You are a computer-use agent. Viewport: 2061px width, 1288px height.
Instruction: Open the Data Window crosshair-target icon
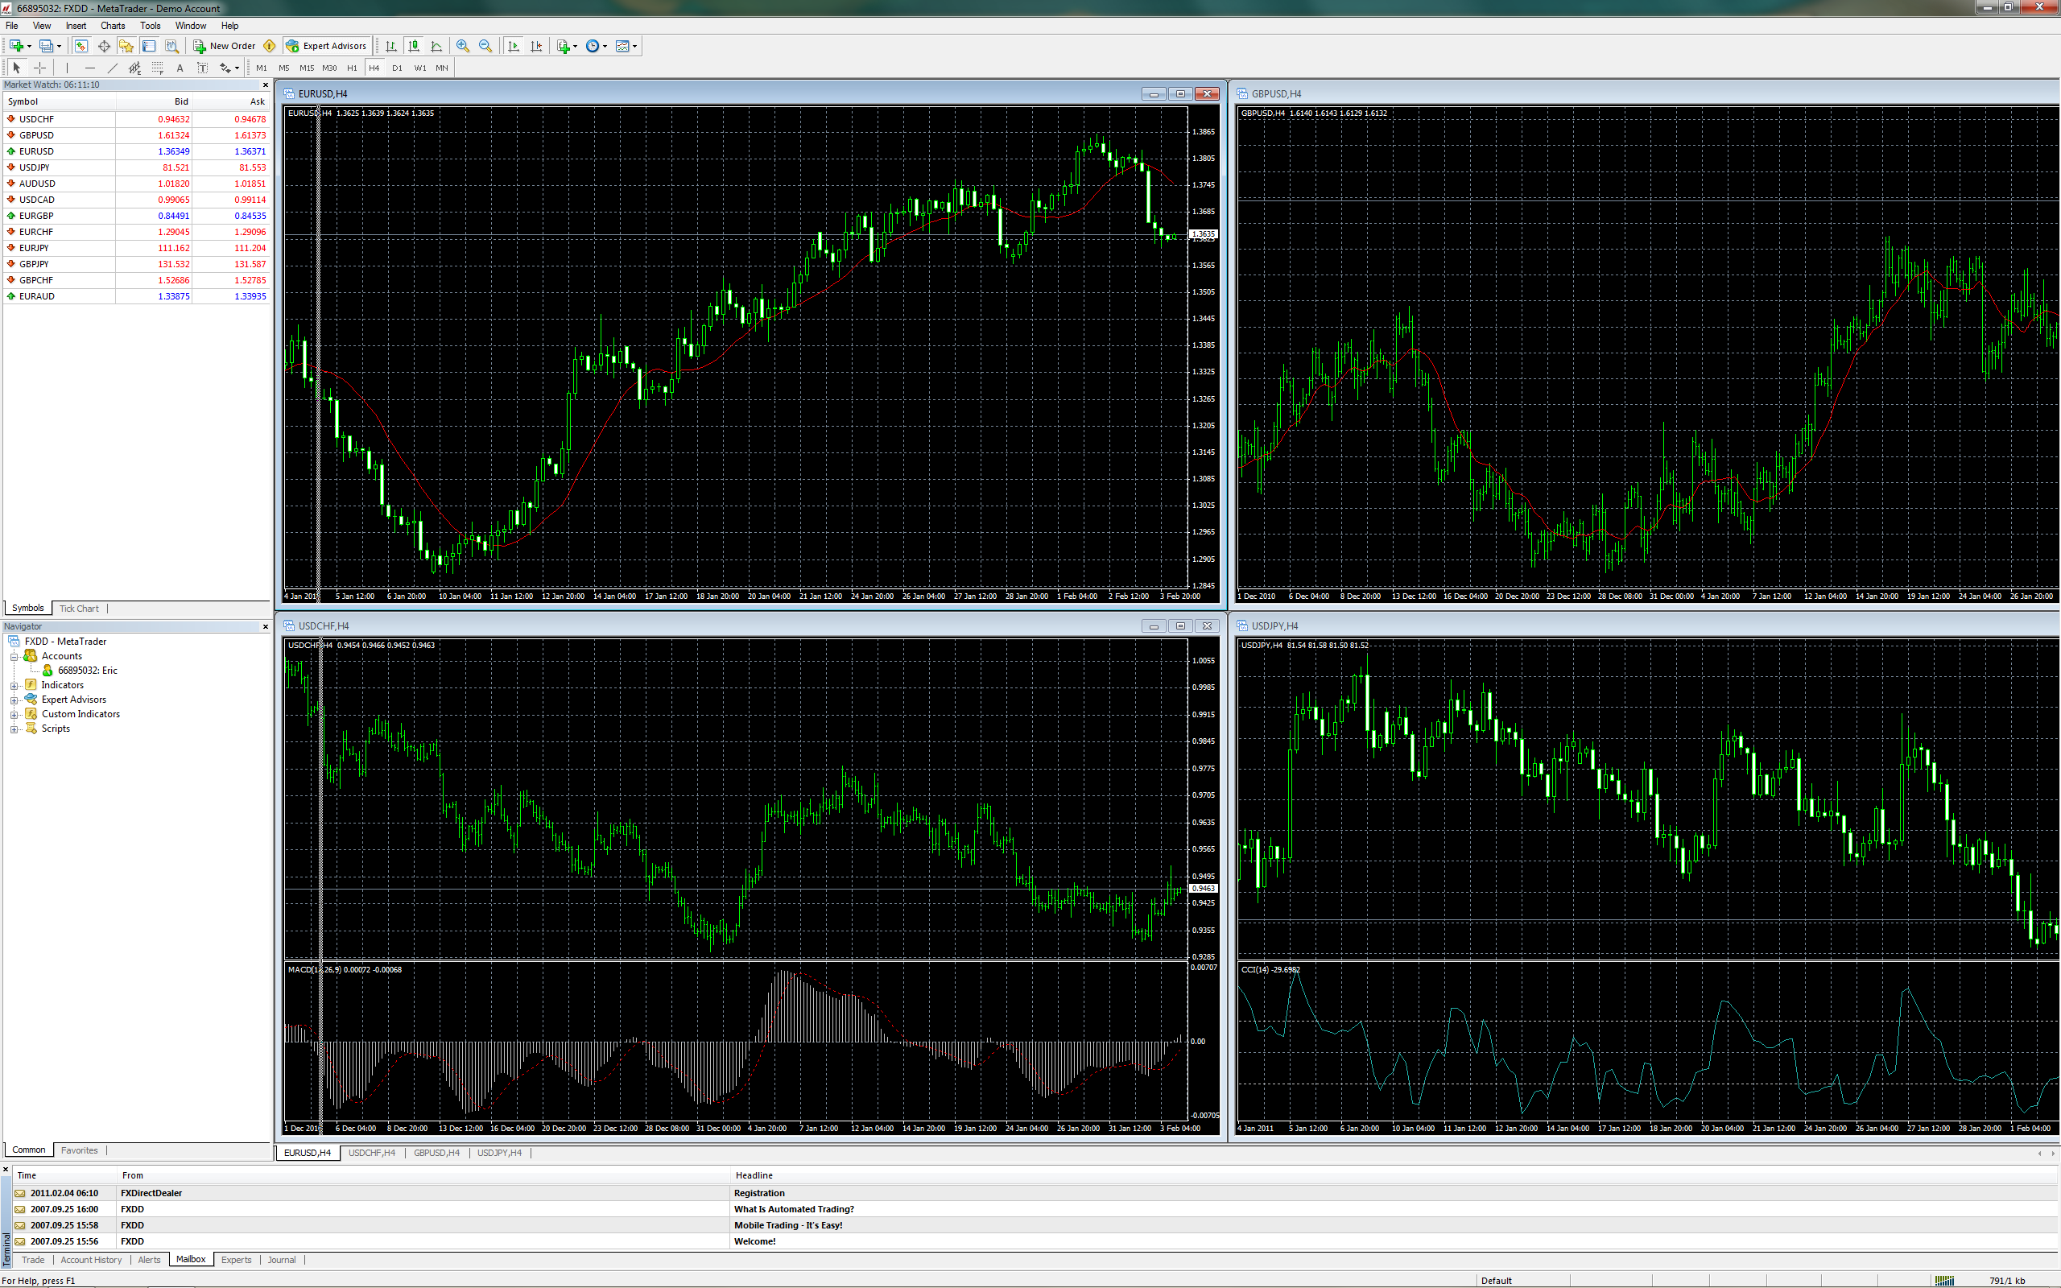(104, 46)
